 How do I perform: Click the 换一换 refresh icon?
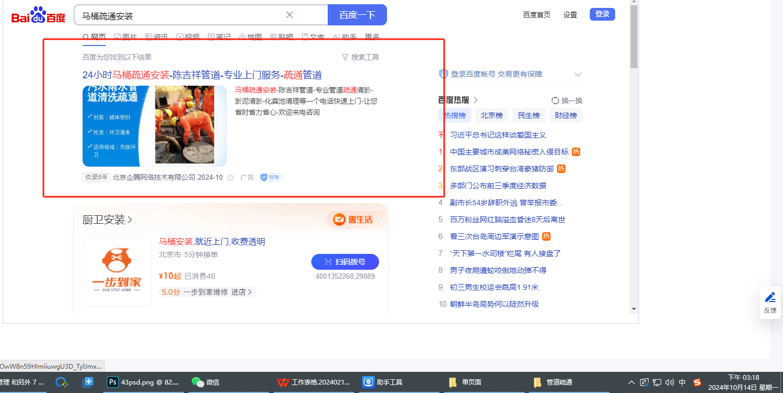[x=555, y=100]
